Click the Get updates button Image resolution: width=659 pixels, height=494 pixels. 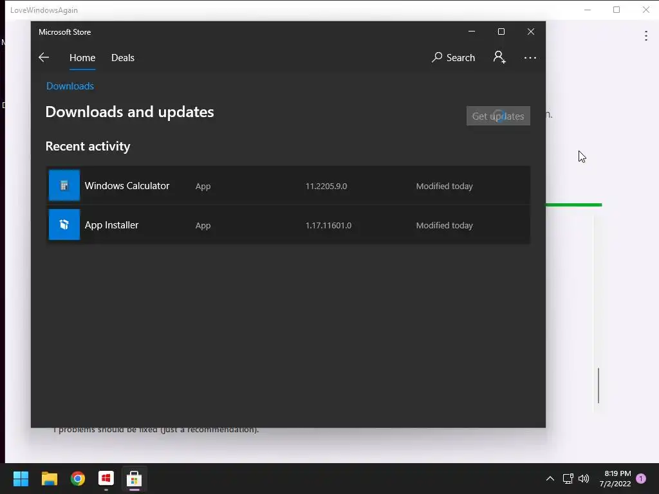click(498, 116)
